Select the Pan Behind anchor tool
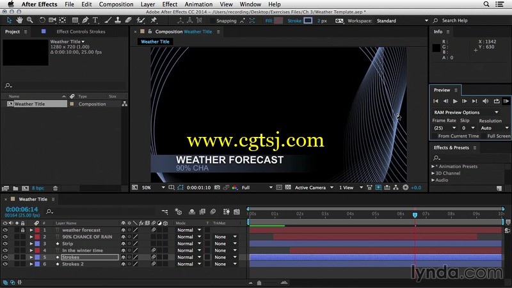The width and height of the screenshot is (512, 288). [x=63, y=20]
